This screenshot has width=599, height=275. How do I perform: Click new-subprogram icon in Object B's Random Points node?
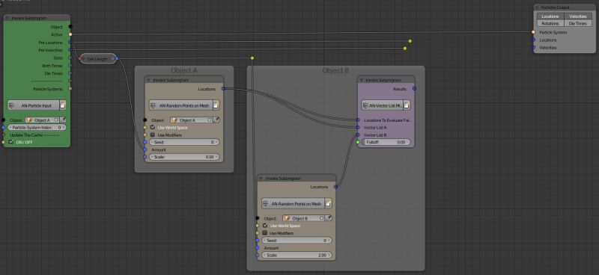tap(329, 204)
